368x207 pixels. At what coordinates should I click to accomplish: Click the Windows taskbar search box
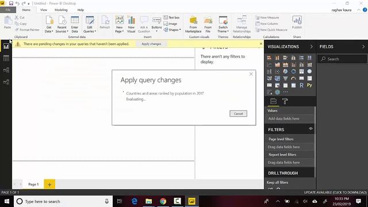(63, 201)
